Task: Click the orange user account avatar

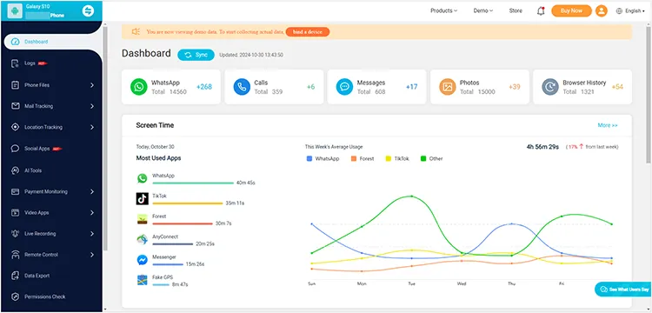Action: click(602, 10)
